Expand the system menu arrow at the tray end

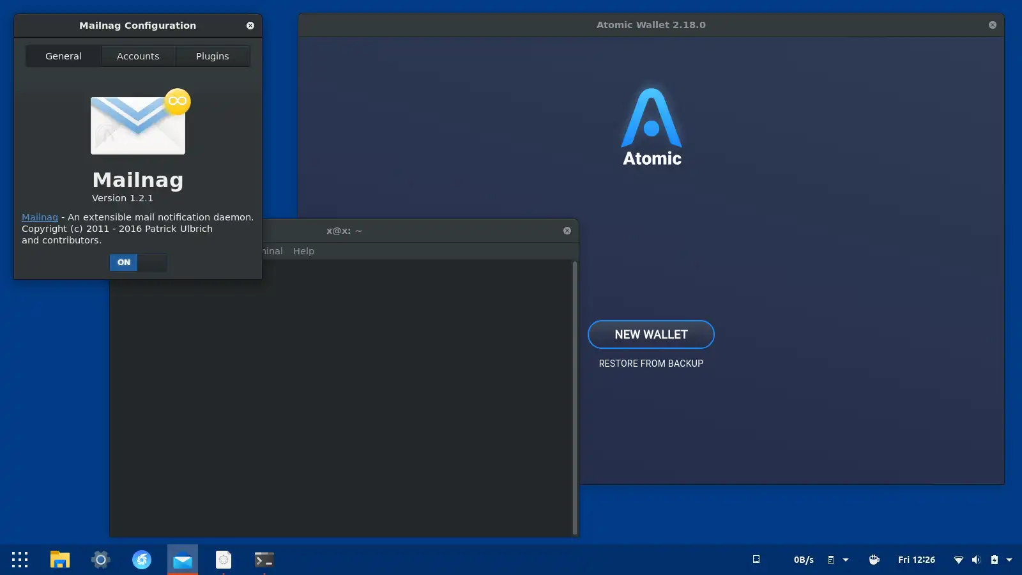click(1009, 560)
